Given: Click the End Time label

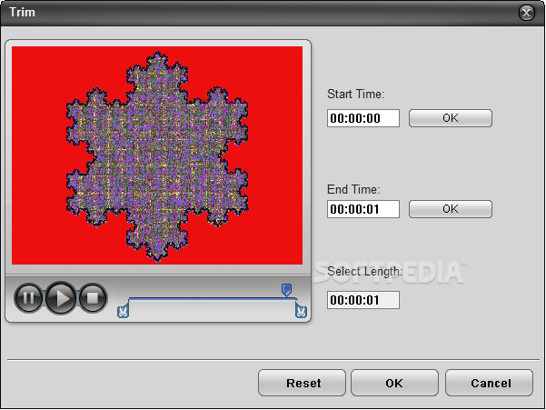Looking at the screenshot, I should (353, 189).
